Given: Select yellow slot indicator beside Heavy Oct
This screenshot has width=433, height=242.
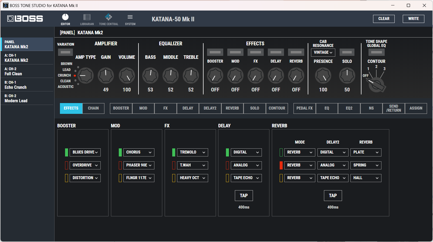Looking at the screenshot, I should coord(174,178).
